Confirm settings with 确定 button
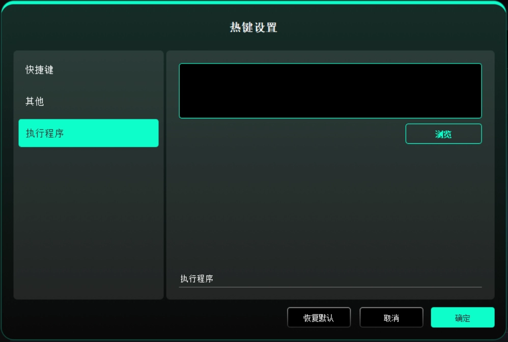This screenshot has height=342, width=508. tap(463, 318)
